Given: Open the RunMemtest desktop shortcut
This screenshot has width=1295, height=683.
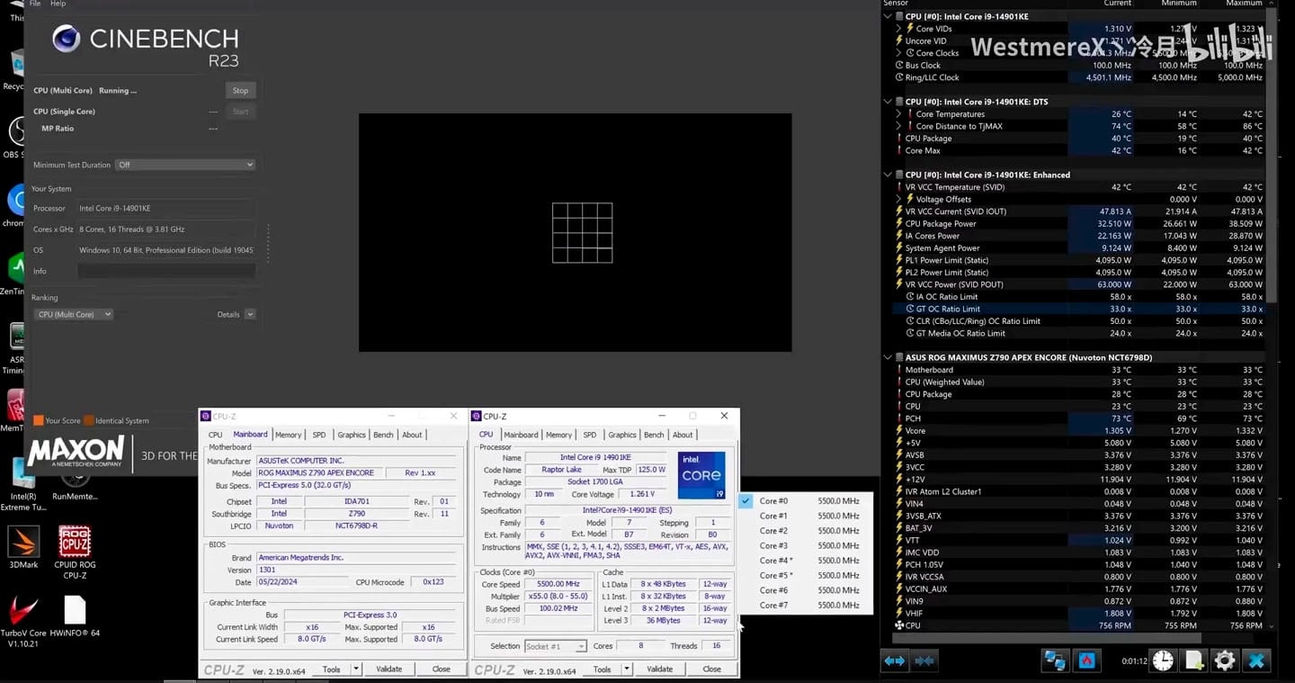Looking at the screenshot, I should [x=75, y=483].
